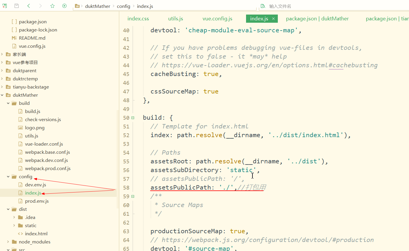409x251 pixels.
Task: Close the index.js editor tab
Action: click(273, 18)
